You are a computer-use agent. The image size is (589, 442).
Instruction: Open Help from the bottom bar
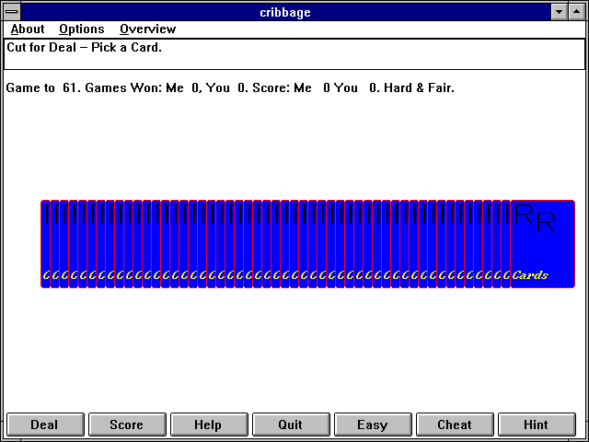209,425
